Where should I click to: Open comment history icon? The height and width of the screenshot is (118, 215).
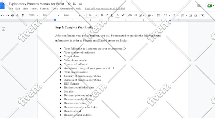(199, 5)
